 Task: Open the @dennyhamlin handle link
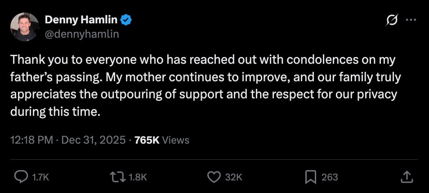(82, 34)
